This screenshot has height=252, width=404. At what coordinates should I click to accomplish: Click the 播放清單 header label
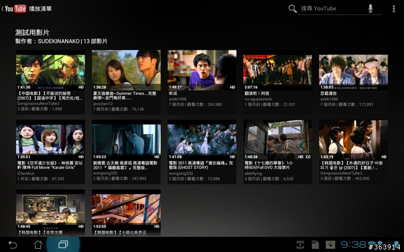[x=40, y=8]
